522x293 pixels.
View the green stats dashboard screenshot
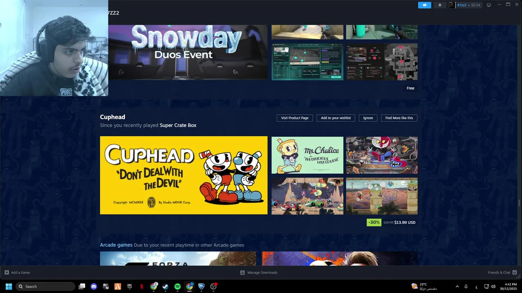point(307,62)
